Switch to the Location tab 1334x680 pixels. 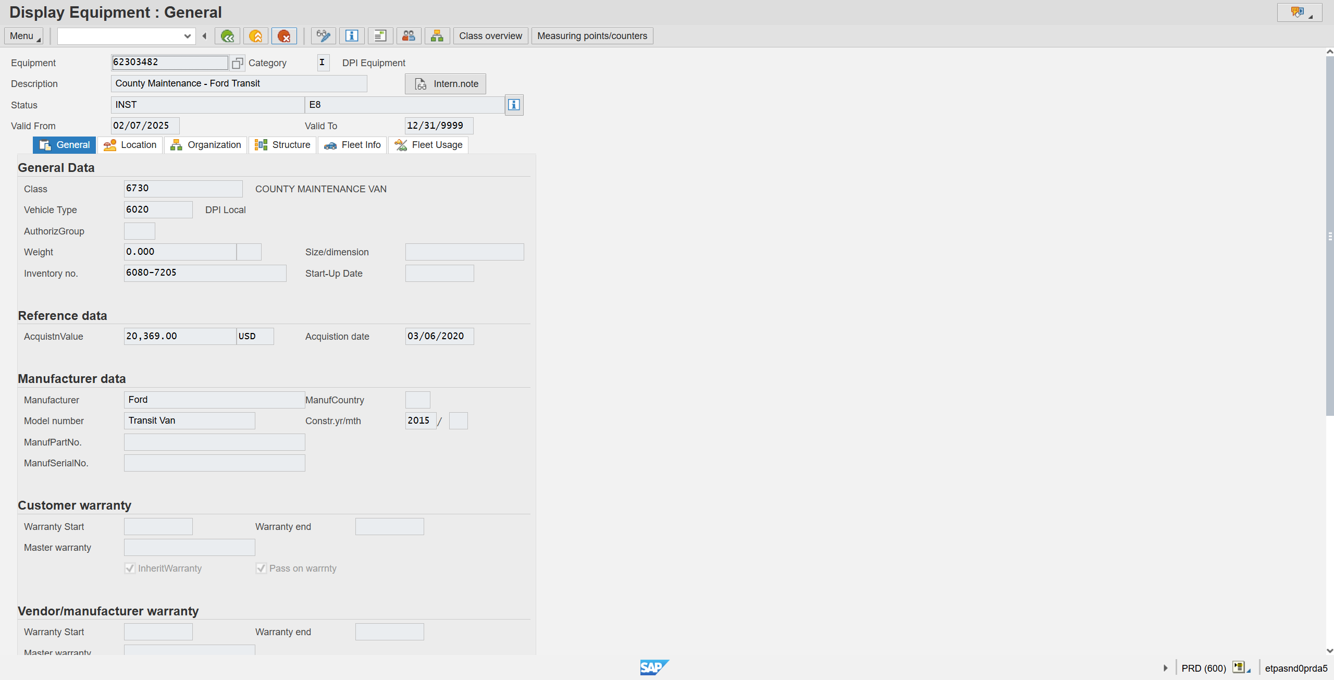coord(130,145)
